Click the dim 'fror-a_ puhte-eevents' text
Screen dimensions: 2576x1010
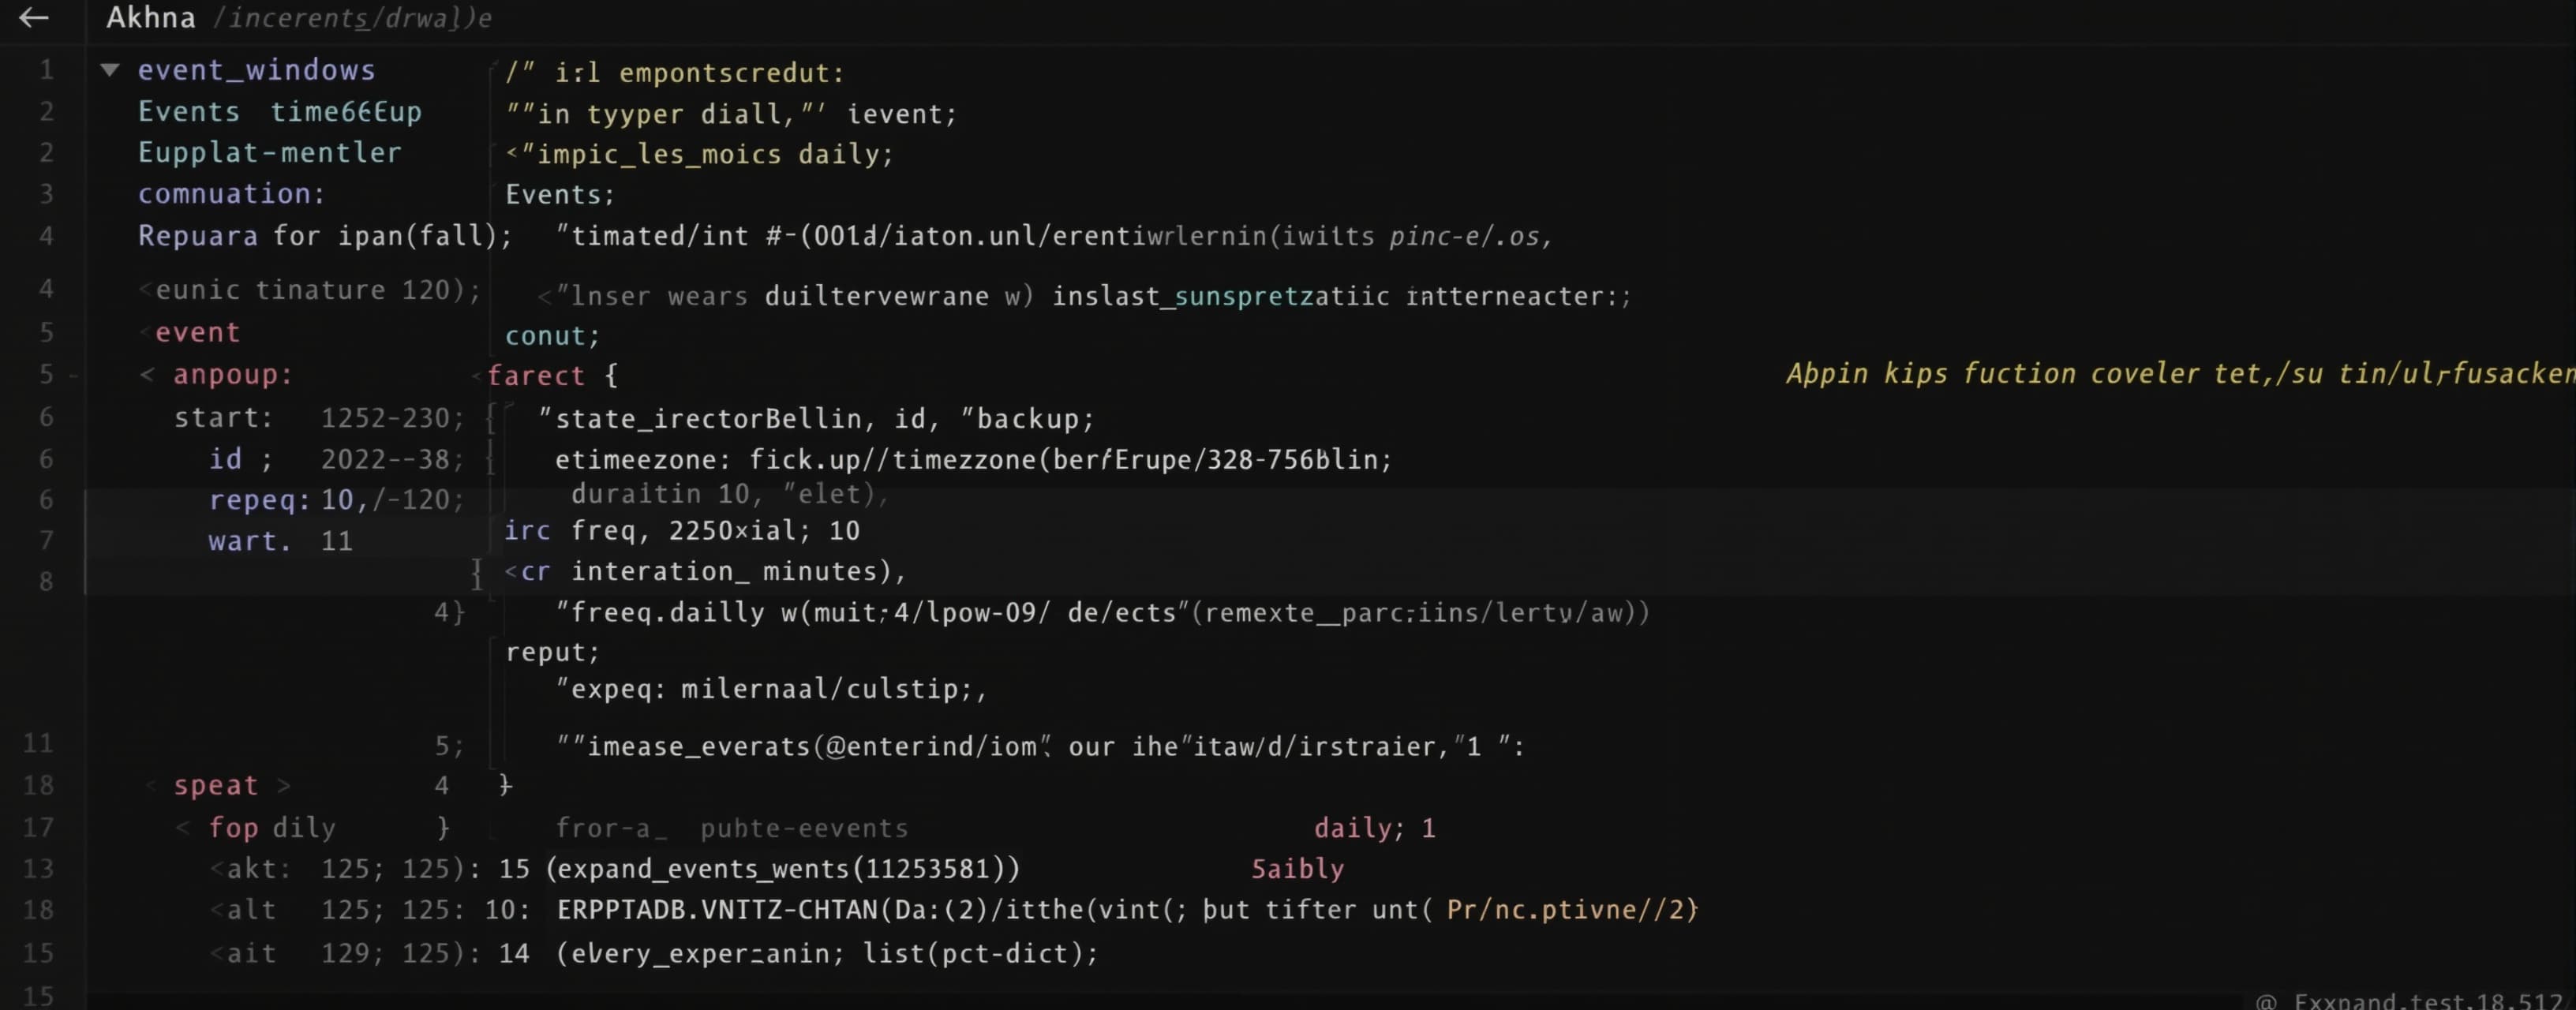732,828
